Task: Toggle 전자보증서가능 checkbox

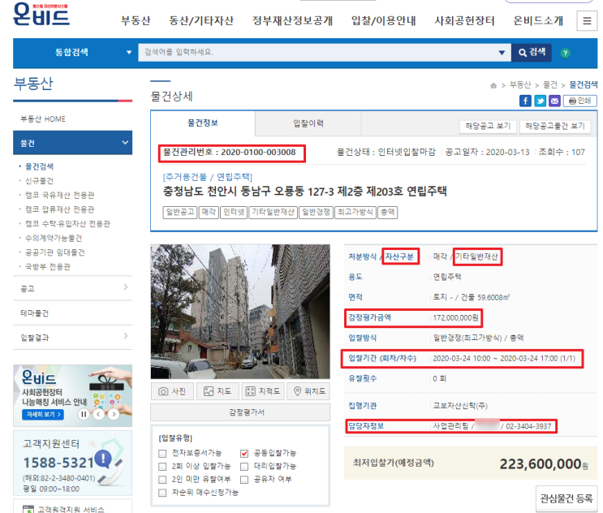Action: click(162, 454)
